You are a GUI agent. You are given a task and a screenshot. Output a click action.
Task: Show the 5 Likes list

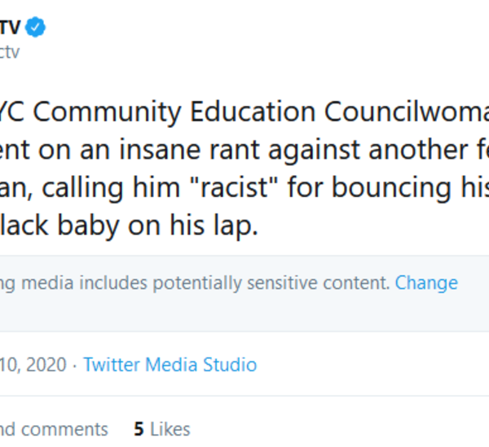[x=161, y=428]
